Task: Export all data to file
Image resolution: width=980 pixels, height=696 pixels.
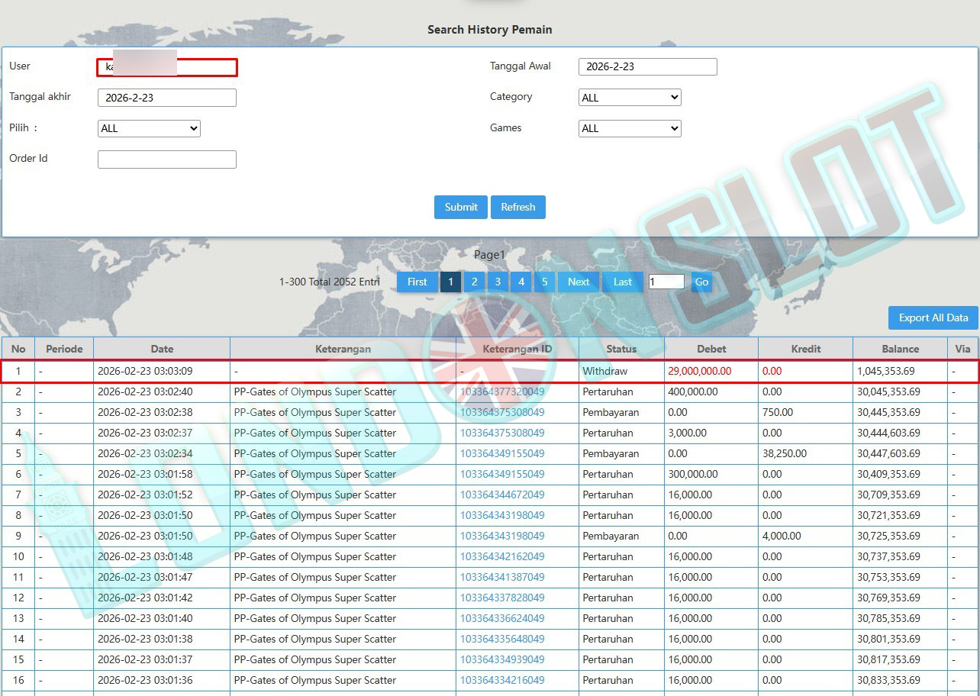Action: click(933, 318)
